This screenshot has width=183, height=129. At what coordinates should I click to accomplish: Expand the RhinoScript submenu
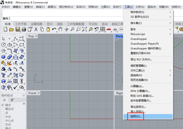click(x=148, y=34)
